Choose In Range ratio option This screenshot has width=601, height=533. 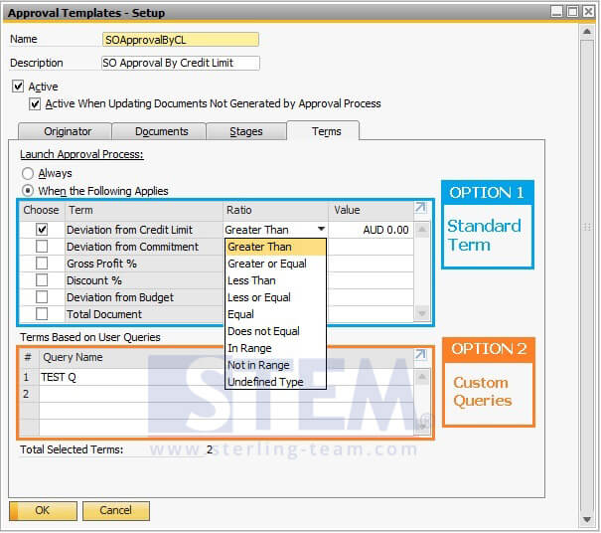click(x=276, y=348)
